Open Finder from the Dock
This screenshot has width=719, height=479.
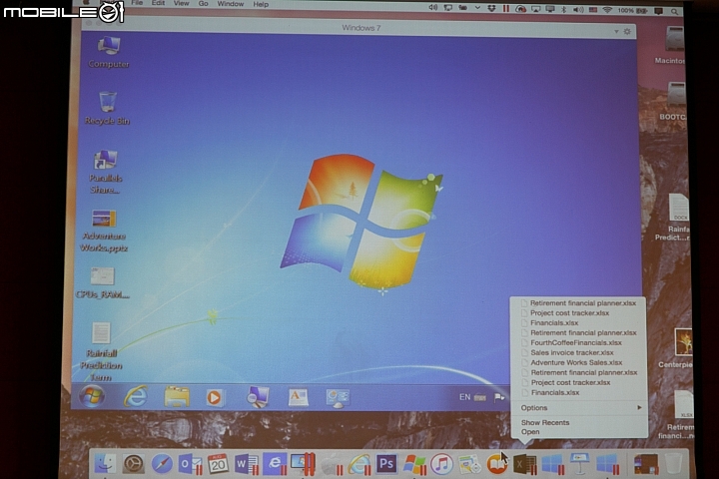105,463
